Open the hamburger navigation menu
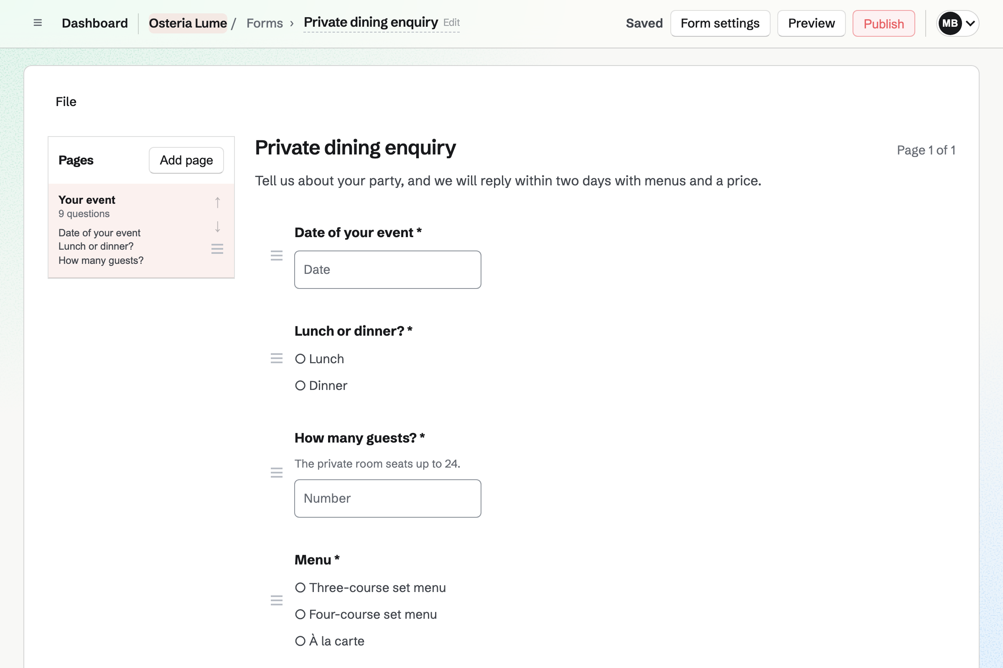This screenshot has width=1003, height=668. pyautogui.click(x=38, y=23)
